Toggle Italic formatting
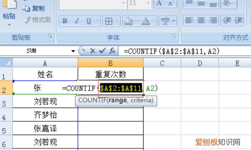Screen dimensions: 251x150 (x=77, y=21)
